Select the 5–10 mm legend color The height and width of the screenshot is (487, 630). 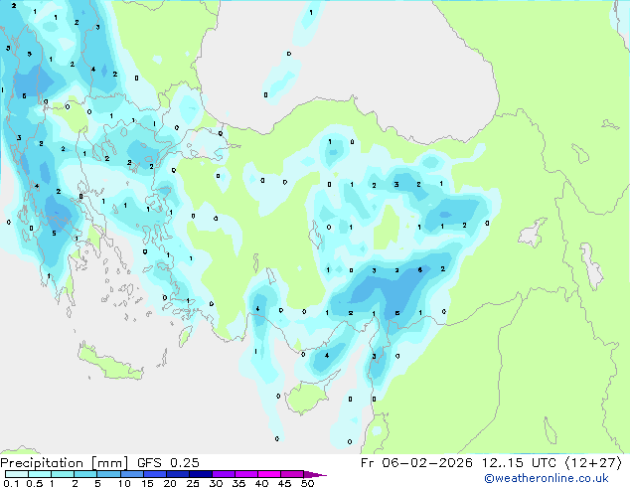coord(108,474)
